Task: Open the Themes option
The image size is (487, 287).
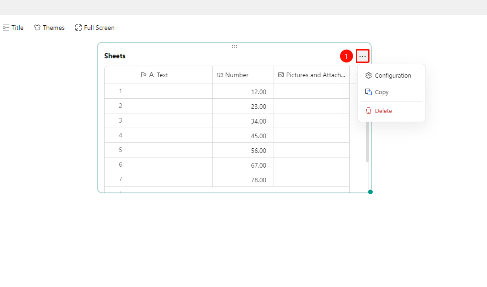Action: (50, 28)
